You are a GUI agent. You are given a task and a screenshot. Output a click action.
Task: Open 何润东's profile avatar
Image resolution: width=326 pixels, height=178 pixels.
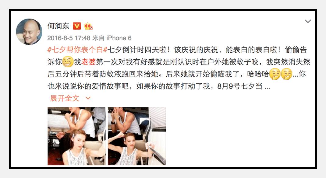coord(29,32)
